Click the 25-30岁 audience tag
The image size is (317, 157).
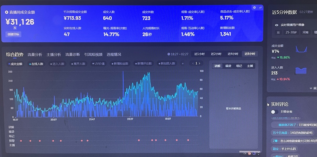coord(291,32)
